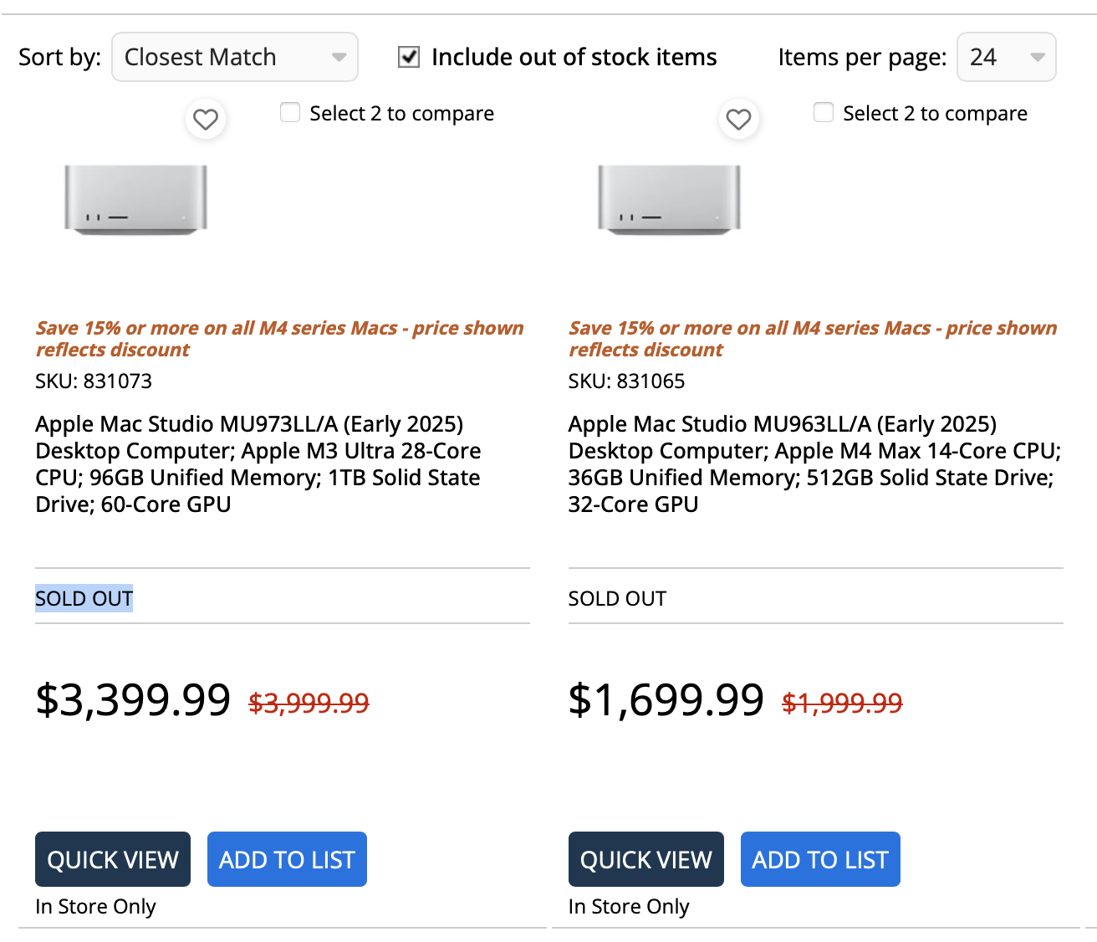Click the $1,699.99 sale price
The image size is (1097, 942).
coord(666,699)
